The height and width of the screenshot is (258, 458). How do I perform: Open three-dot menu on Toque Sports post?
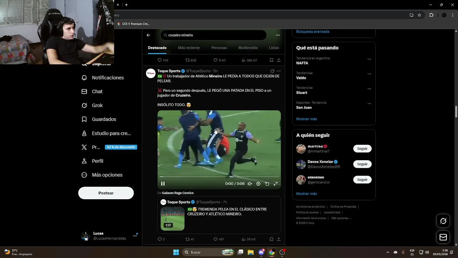[x=279, y=71]
